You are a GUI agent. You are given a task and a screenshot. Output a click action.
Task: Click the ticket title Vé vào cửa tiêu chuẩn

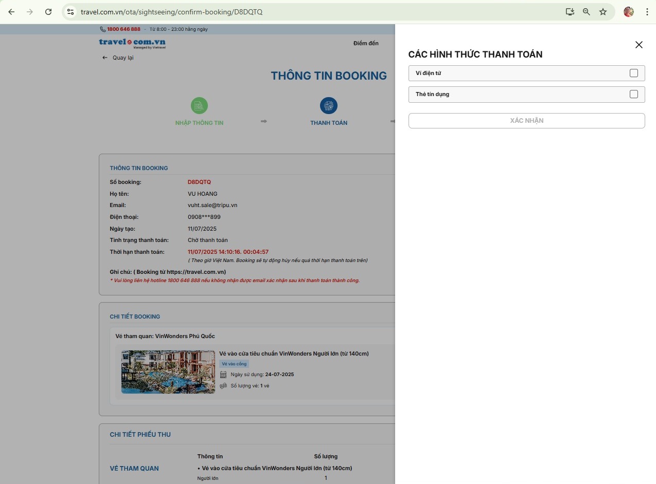(294, 353)
